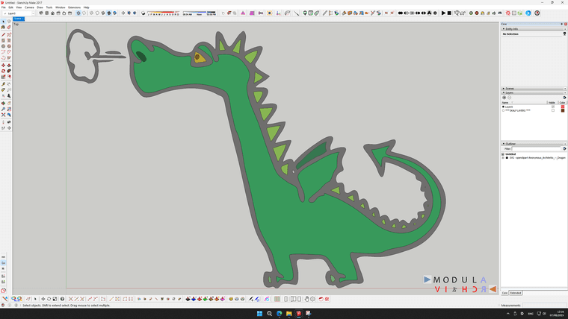The height and width of the screenshot is (319, 568).
Task: Click the black Play triangle button
Action: [x=443, y=13]
